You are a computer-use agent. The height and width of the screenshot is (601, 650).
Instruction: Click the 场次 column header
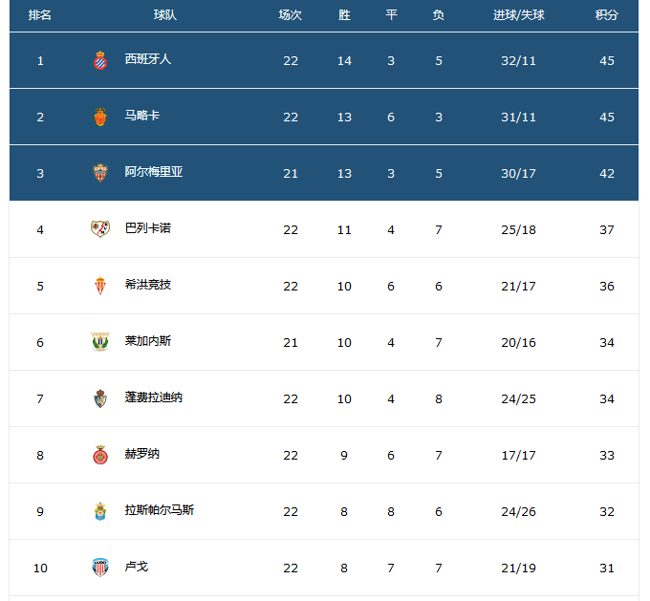click(291, 15)
